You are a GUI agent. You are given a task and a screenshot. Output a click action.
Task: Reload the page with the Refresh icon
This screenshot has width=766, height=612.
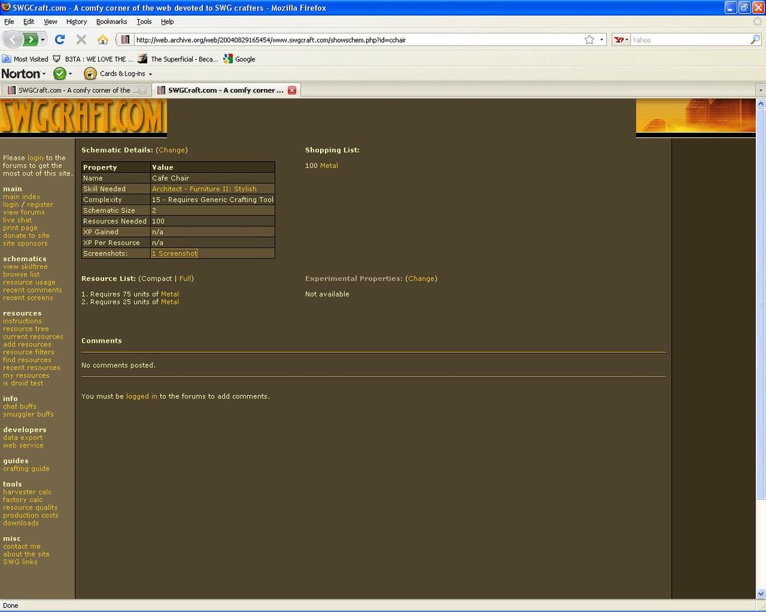(x=60, y=39)
